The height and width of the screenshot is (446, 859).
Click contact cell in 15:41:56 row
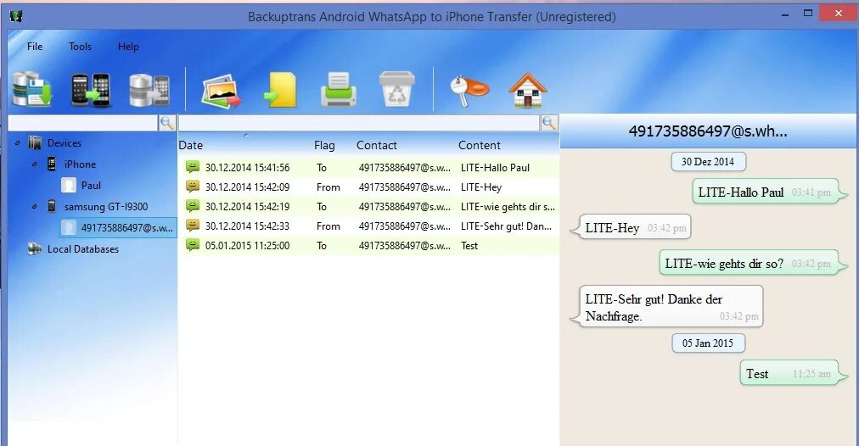(404, 168)
